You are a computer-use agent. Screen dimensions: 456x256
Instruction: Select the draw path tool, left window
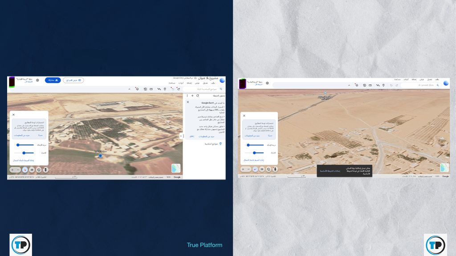pos(159,89)
